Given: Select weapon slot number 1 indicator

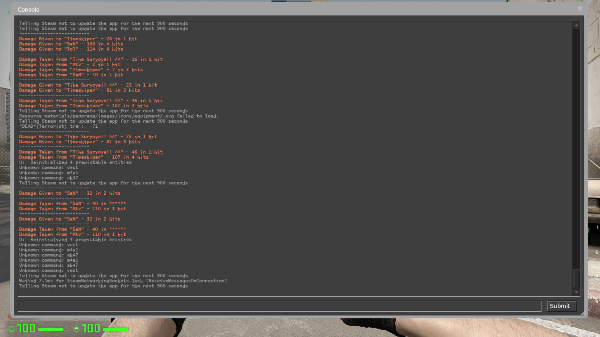Looking at the screenshot, I should tap(597, 227).
